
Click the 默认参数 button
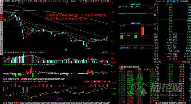(x=97, y=81)
